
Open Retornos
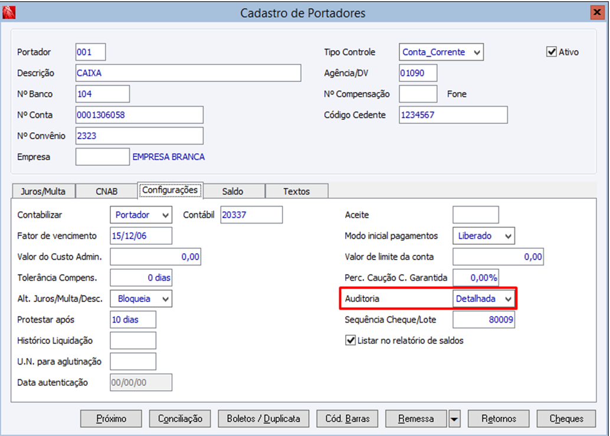tap(499, 419)
